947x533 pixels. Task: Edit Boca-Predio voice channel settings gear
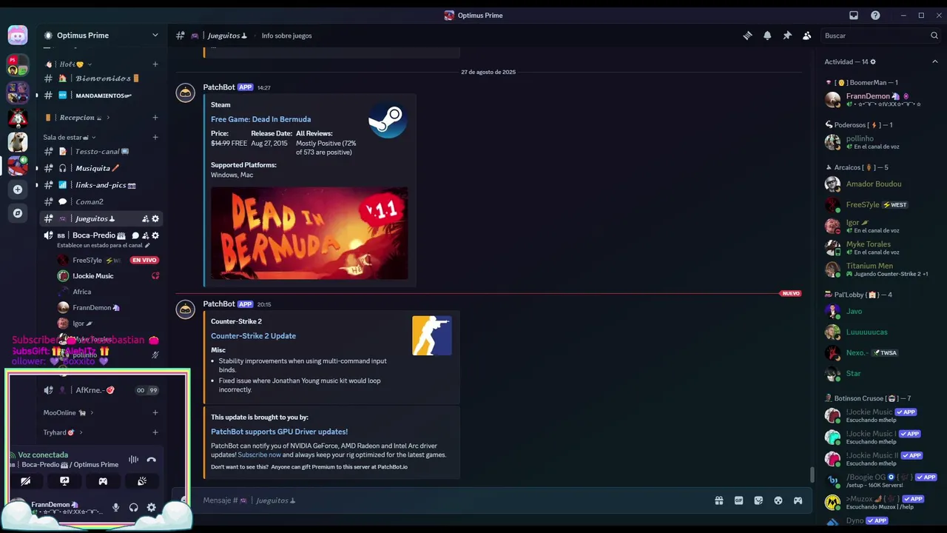tap(155, 235)
